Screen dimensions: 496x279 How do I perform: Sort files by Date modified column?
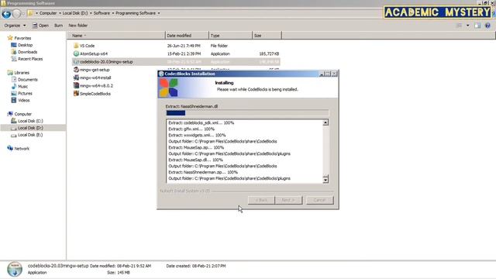point(187,36)
